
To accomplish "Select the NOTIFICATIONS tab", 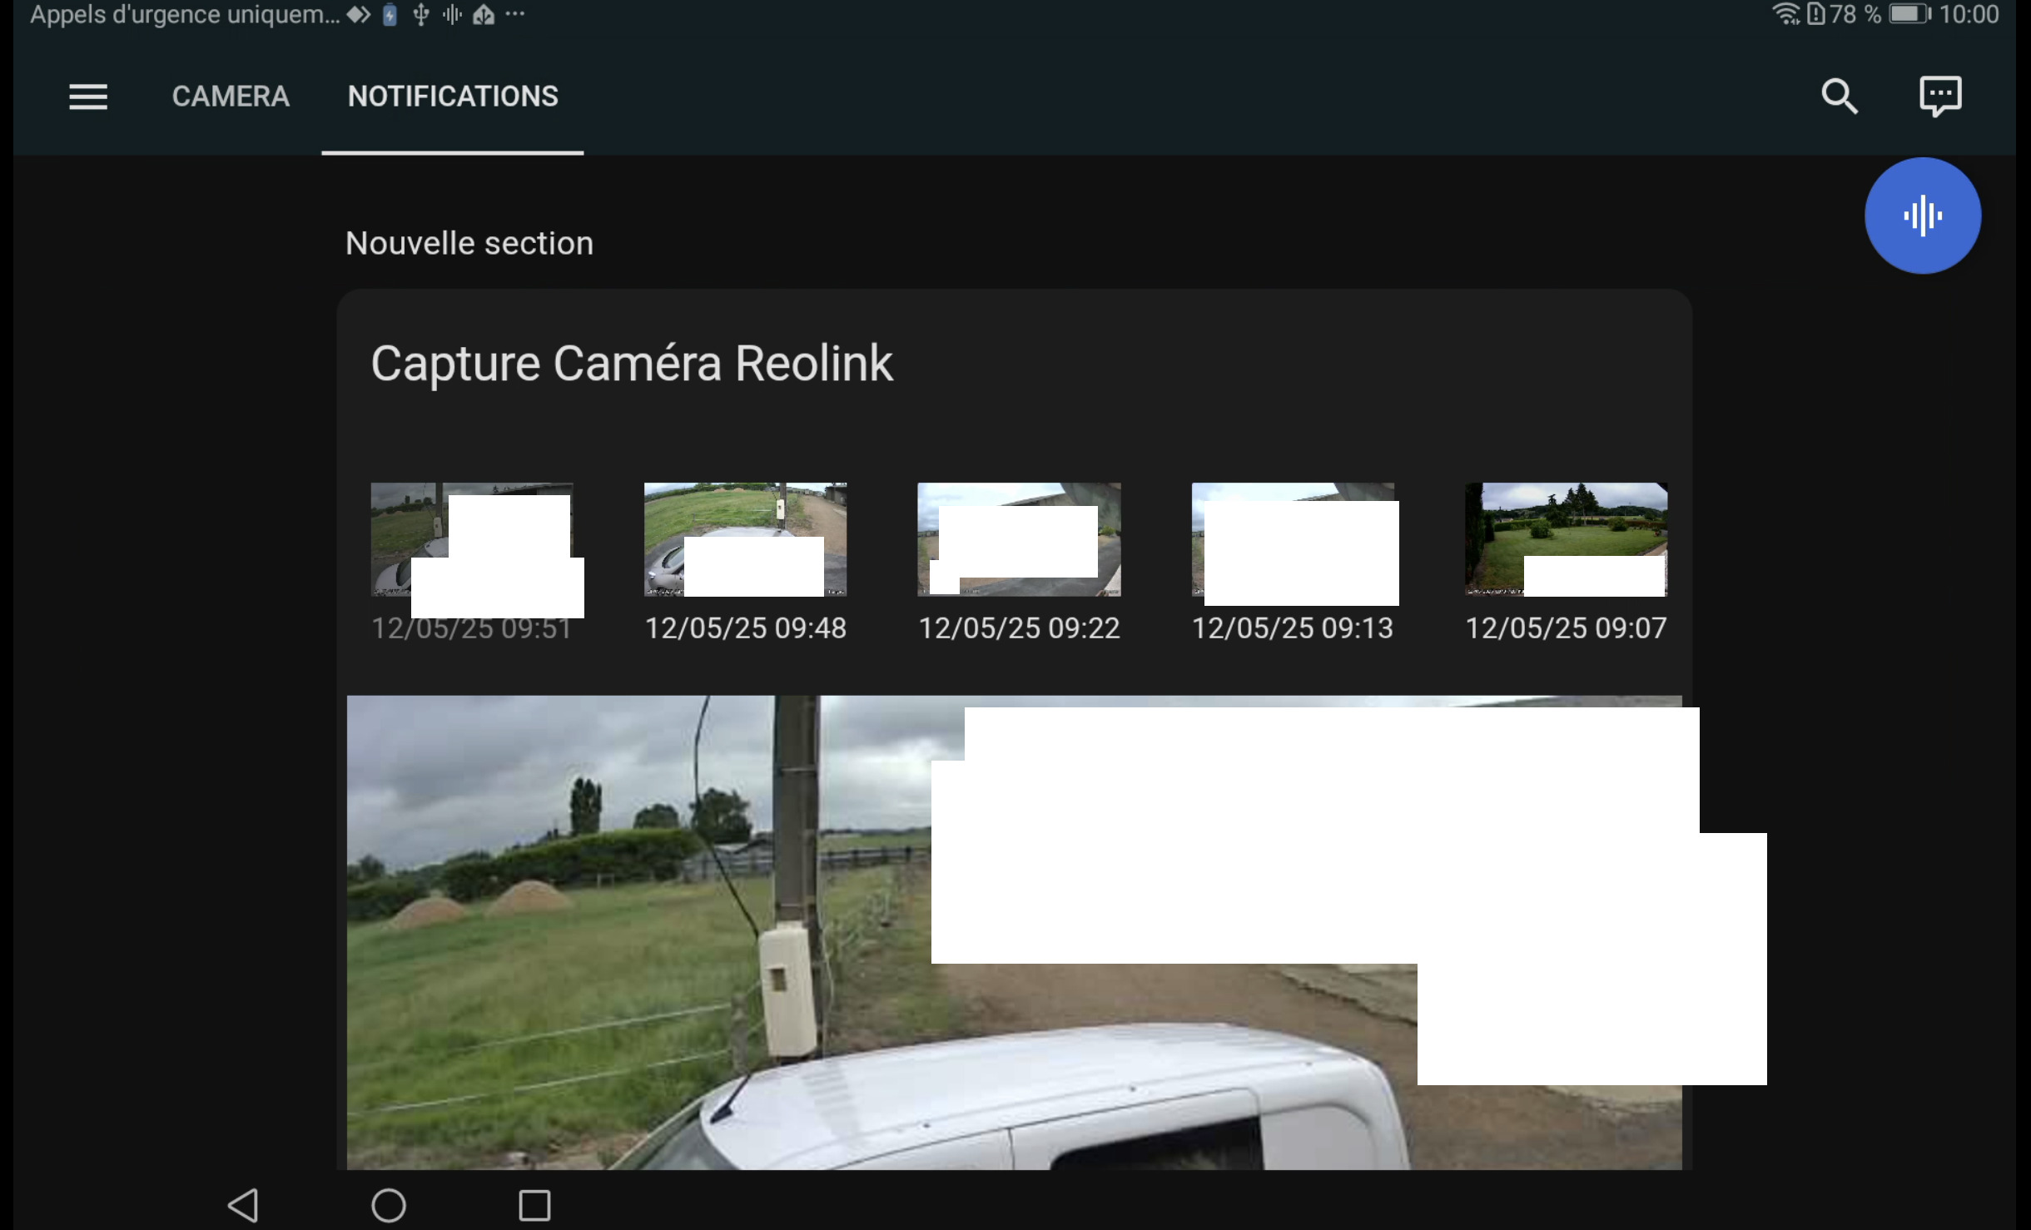I will coord(453,97).
